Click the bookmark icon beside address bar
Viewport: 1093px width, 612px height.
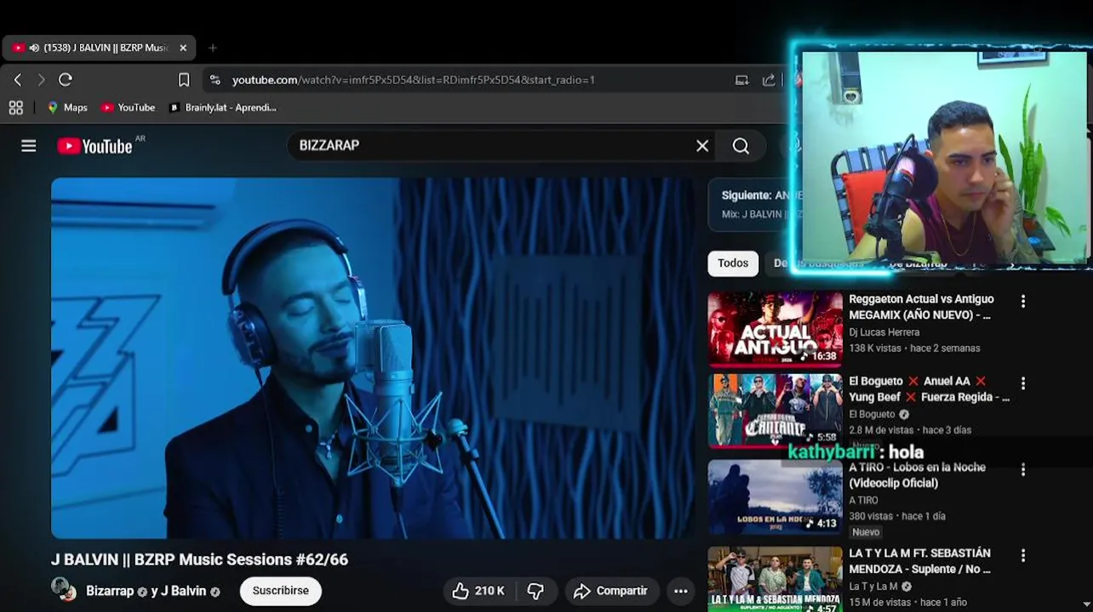pos(184,80)
